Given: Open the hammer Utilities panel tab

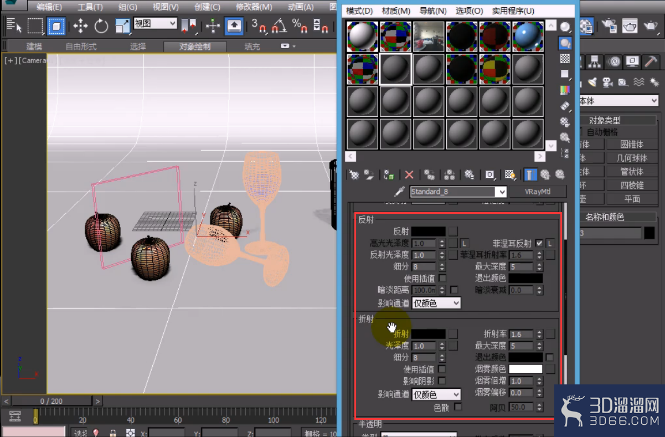Looking at the screenshot, I should (x=651, y=61).
